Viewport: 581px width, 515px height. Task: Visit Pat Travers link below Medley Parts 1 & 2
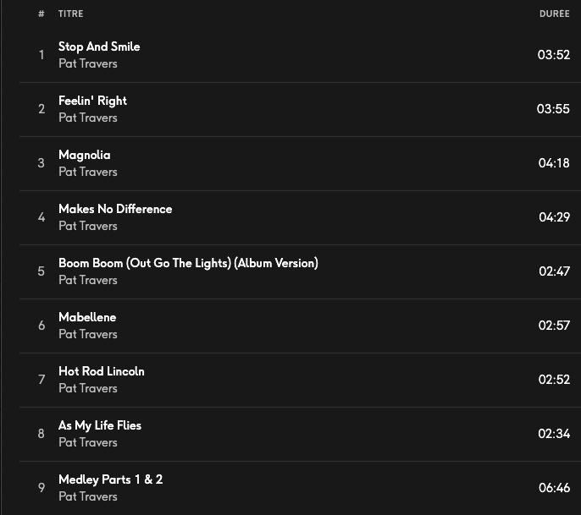click(x=87, y=496)
